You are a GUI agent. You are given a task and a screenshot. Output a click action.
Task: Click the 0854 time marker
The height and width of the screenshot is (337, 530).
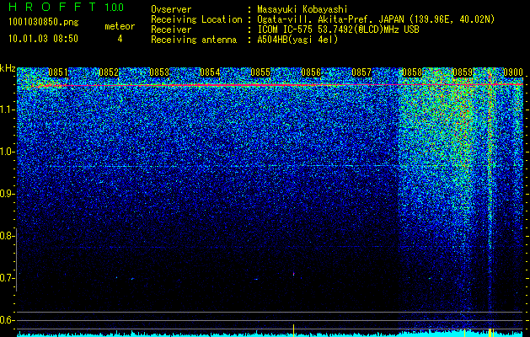[x=210, y=72]
